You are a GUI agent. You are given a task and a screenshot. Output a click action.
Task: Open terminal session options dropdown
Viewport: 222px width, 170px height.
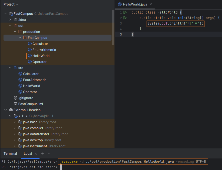click(49, 153)
